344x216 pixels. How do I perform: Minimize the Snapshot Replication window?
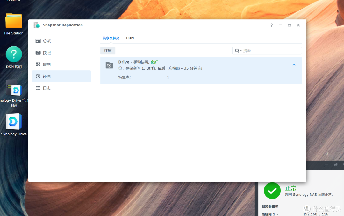coord(280,25)
